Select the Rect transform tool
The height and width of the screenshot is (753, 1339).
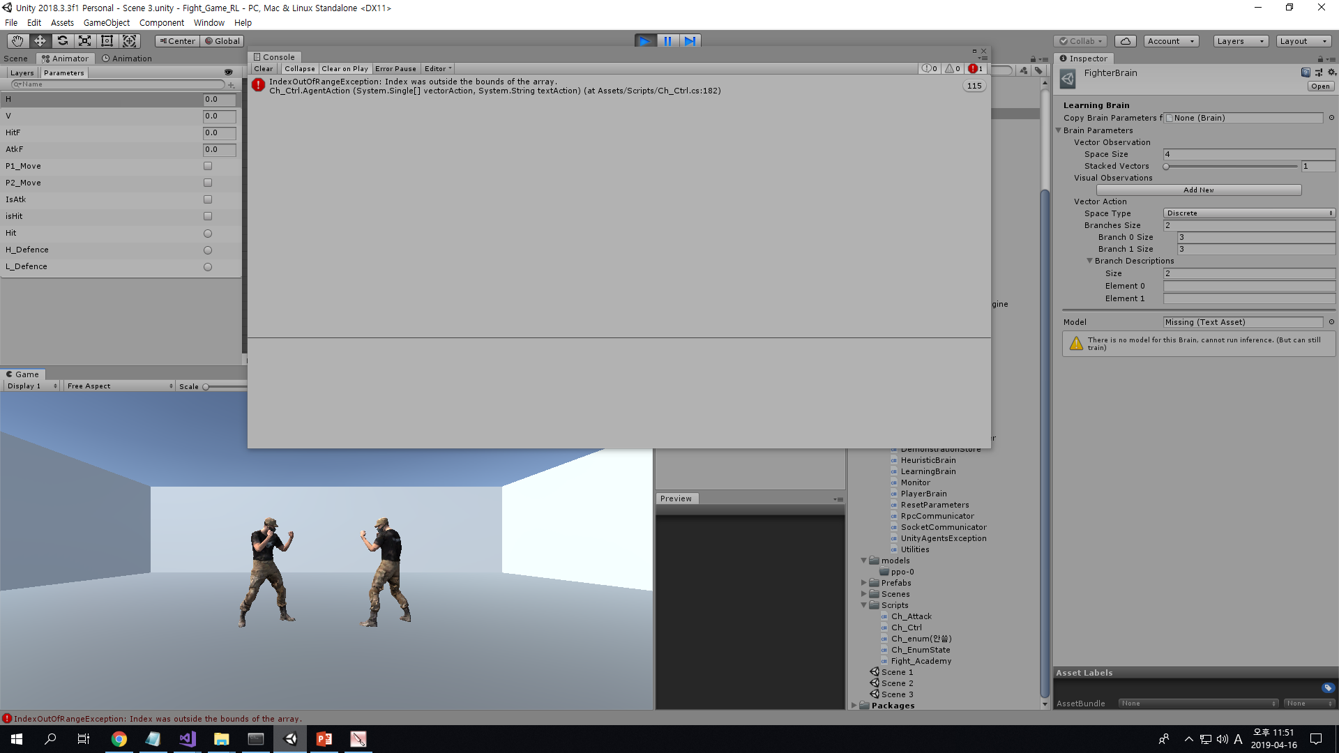[x=107, y=40]
